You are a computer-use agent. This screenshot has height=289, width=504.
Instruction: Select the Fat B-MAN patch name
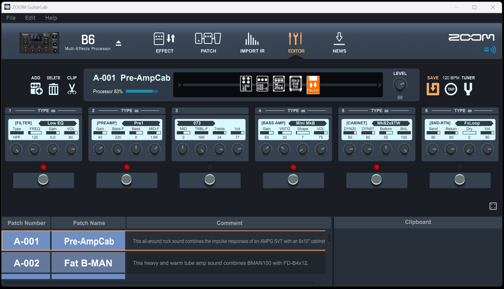pos(88,263)
